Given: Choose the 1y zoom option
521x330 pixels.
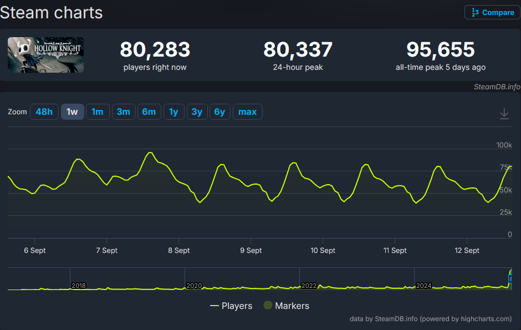Looking at the screenshot, I should [x=173, y=112].
